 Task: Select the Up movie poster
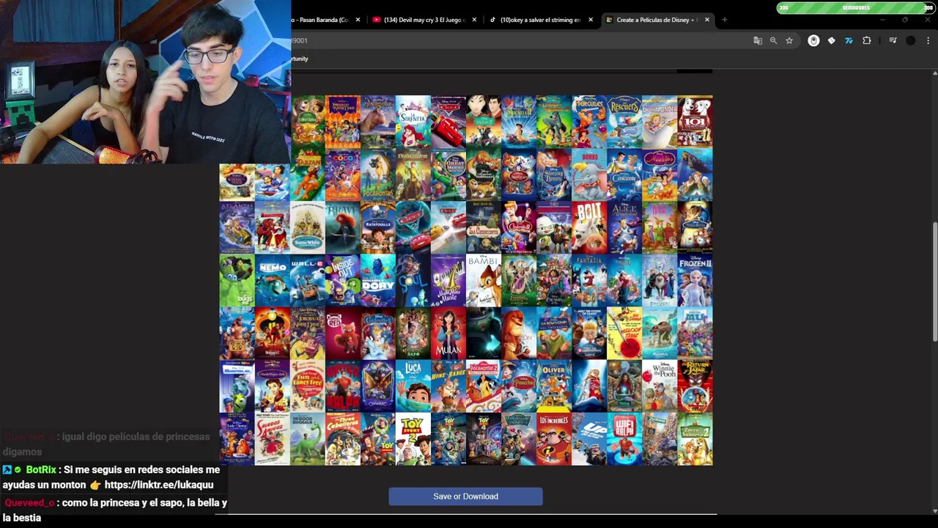point(589,439)
